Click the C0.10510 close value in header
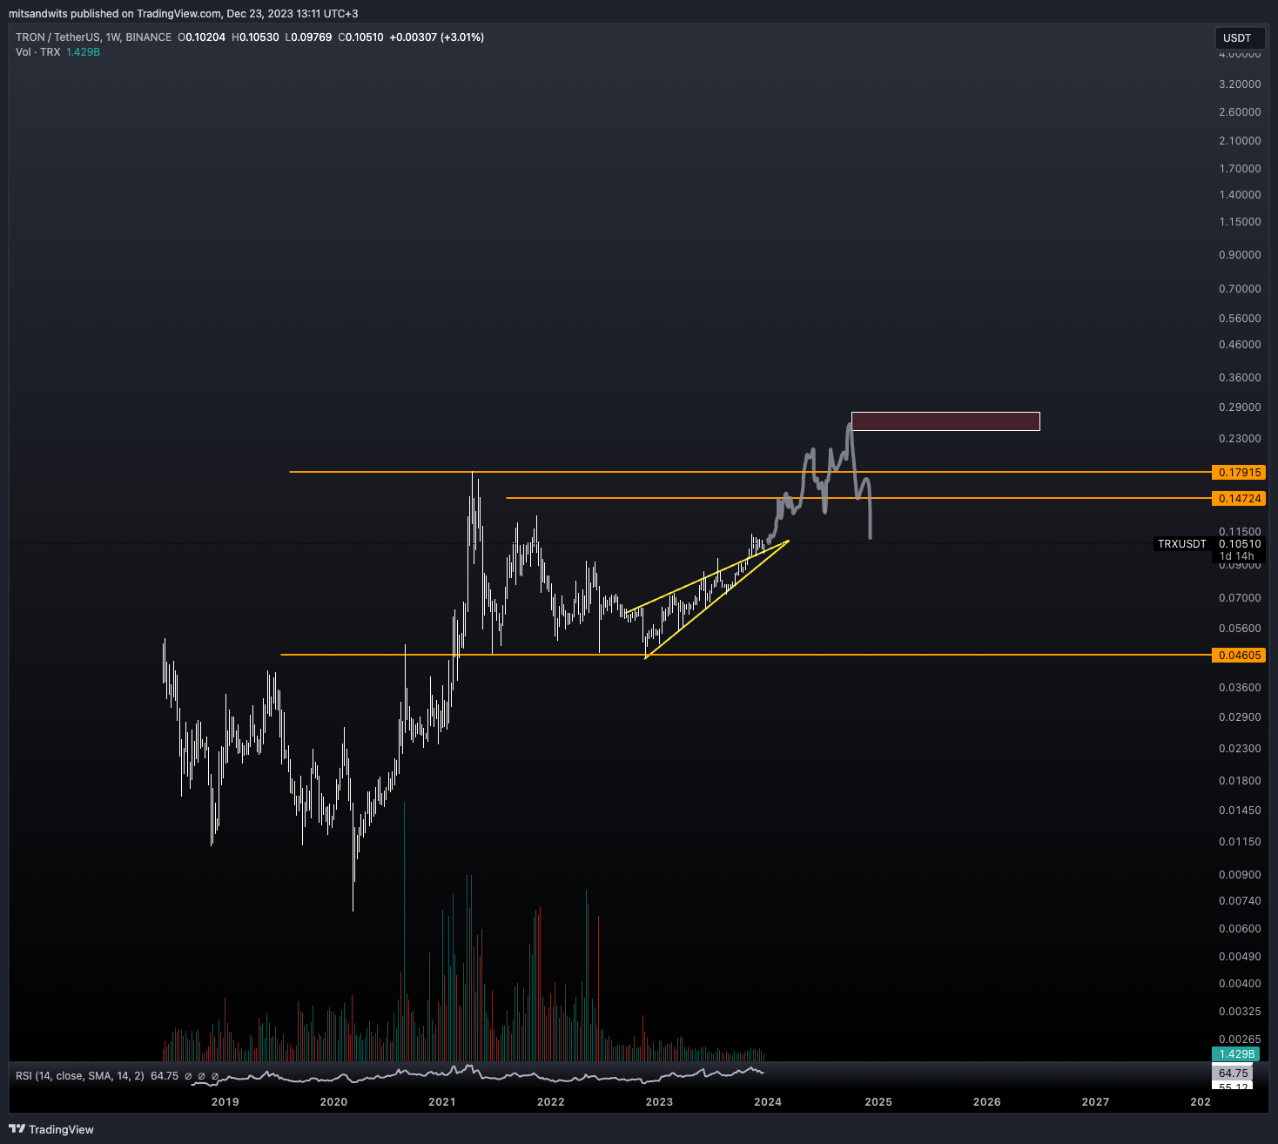The height and width of the screenshot is (1144, 1278). [360, 37]
